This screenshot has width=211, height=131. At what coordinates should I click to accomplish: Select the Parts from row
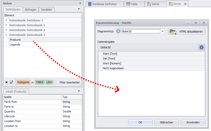click(x=43, y=102)
